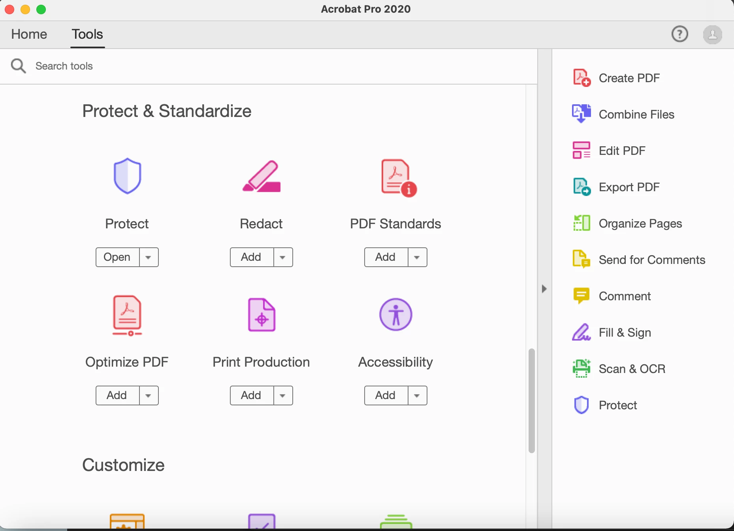The width and height of the screenshot is (734, 531).
Task: Click Protect shield icon in right pane
Action: pyautogui.click(x=582, y=405)
